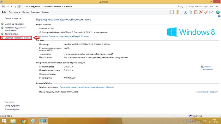Screen dimensions: 221x124
Task: Click the network signal tray icon
Action: coord(199,121)
